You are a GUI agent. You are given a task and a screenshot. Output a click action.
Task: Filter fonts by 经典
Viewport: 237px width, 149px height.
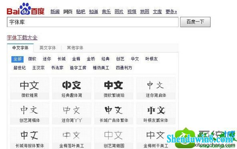[105, 59]
